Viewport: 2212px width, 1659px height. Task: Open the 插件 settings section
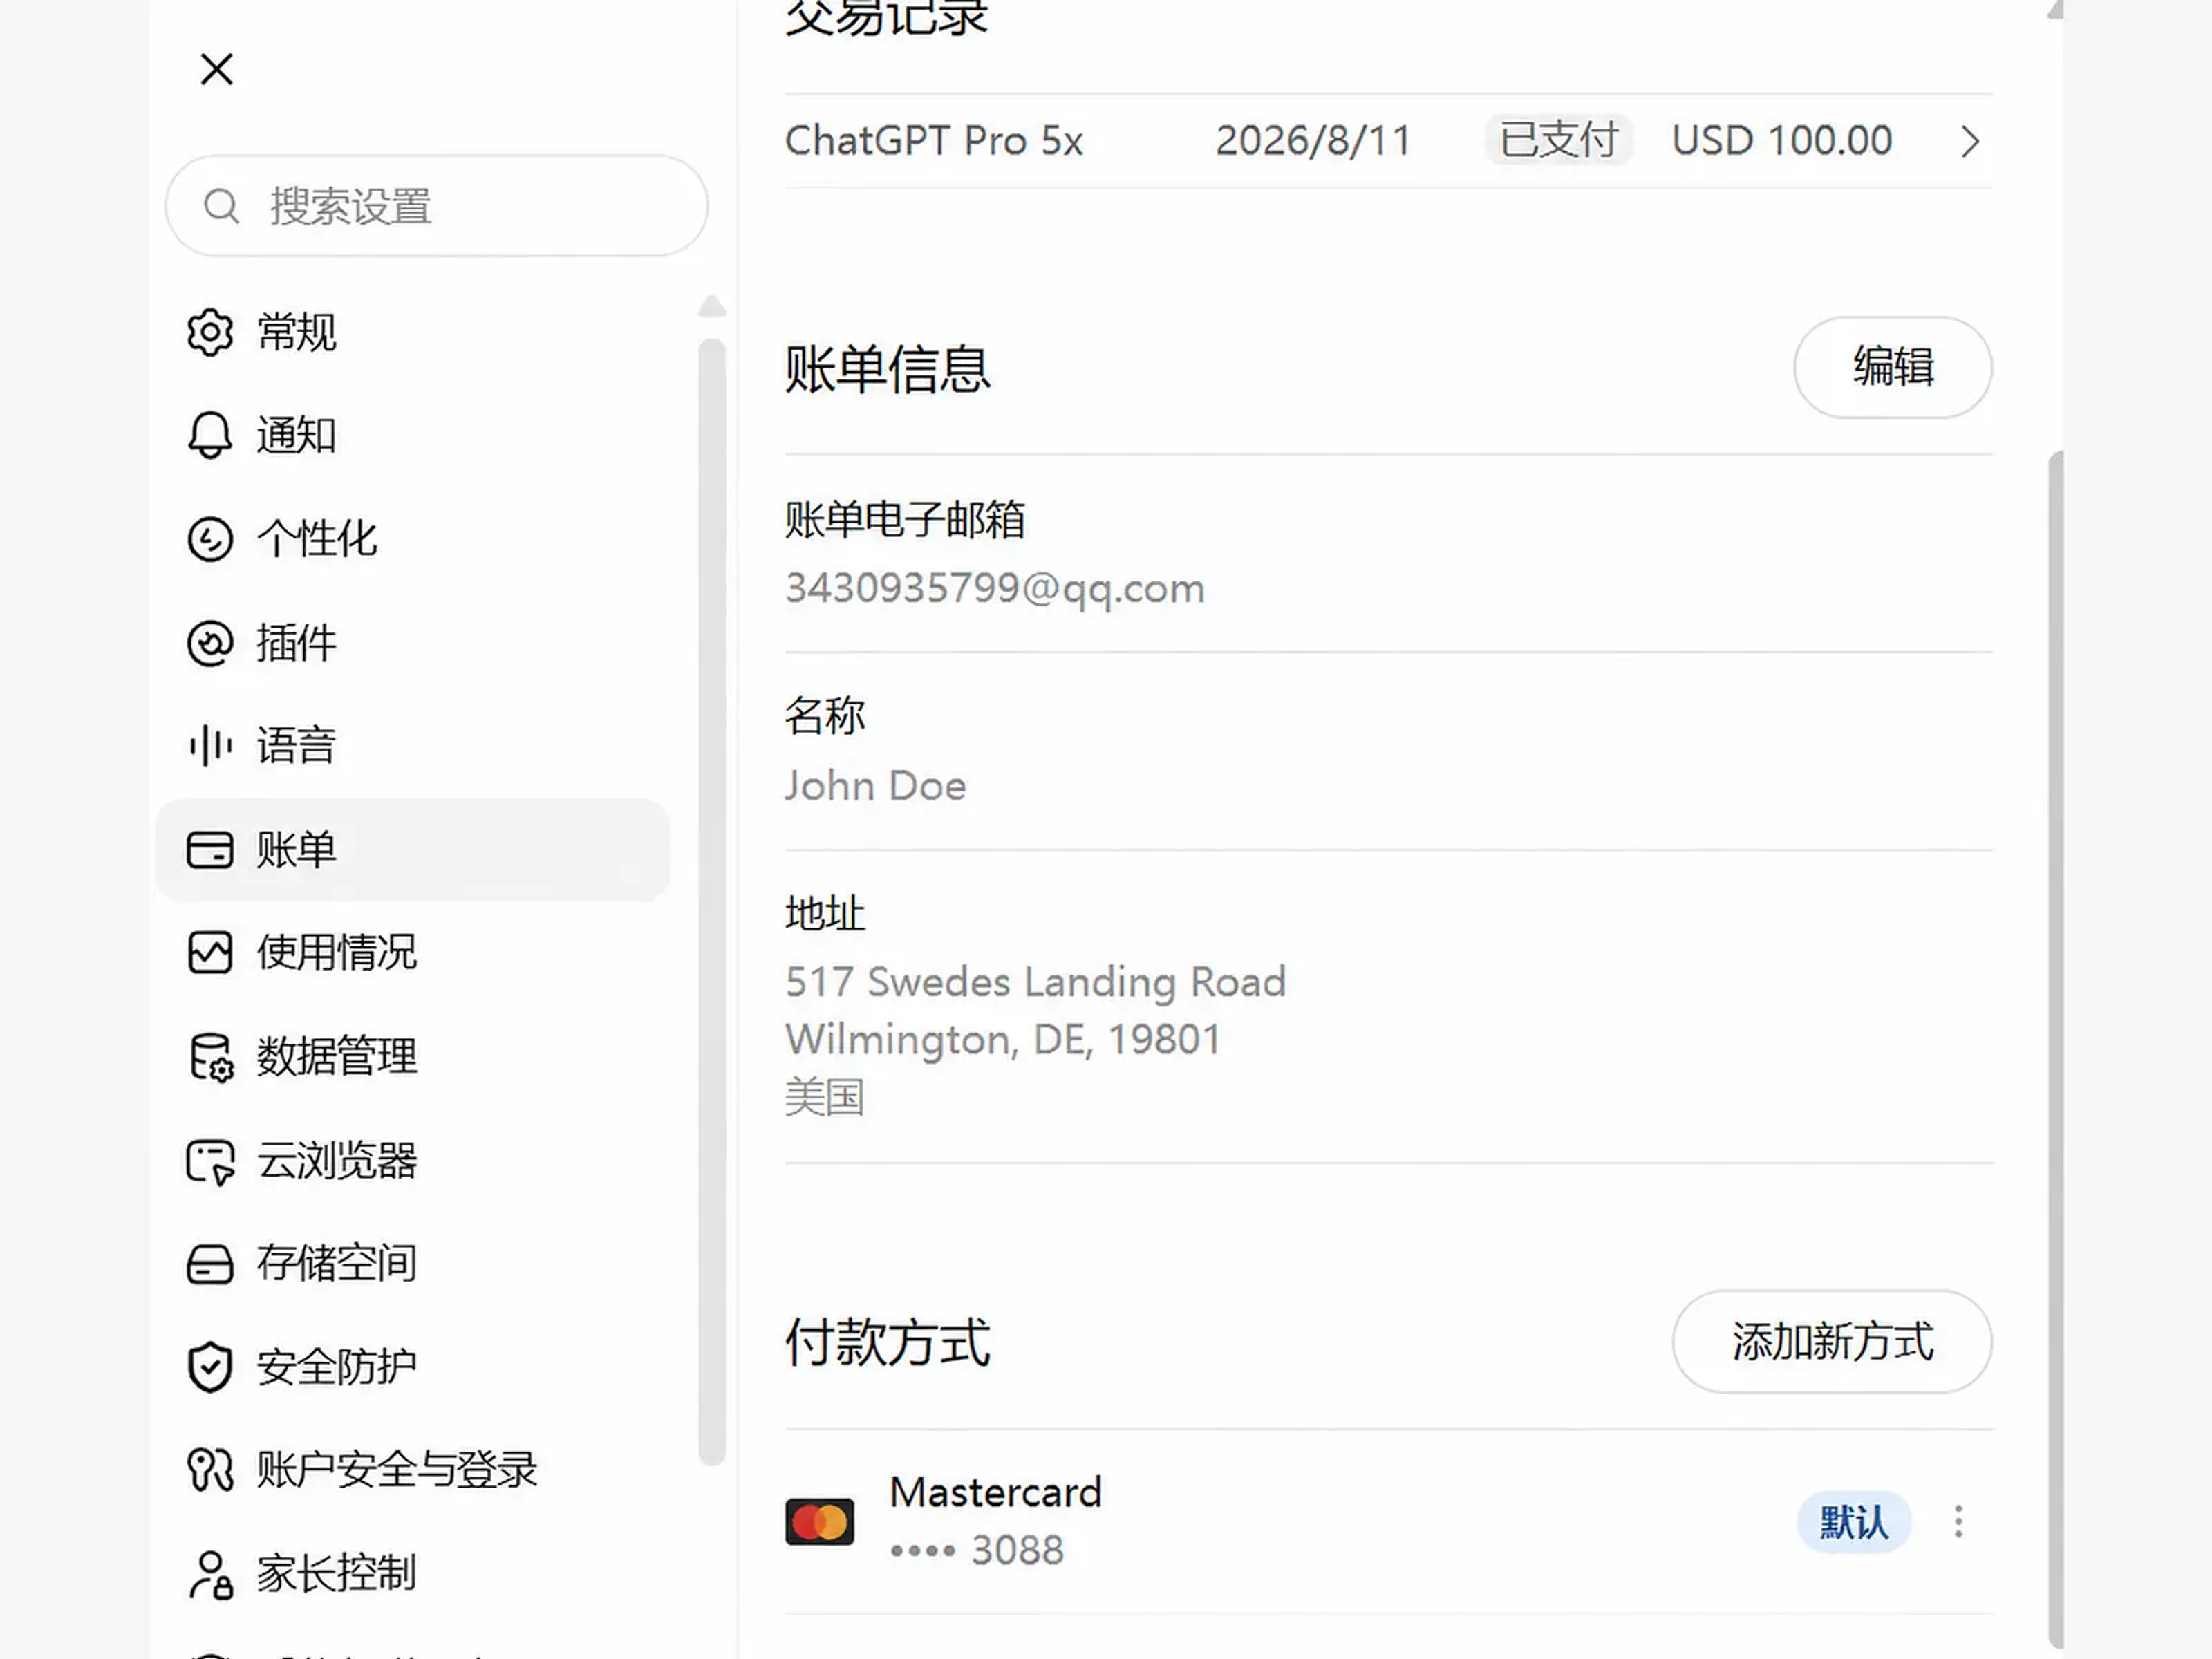tap(412, 643)
